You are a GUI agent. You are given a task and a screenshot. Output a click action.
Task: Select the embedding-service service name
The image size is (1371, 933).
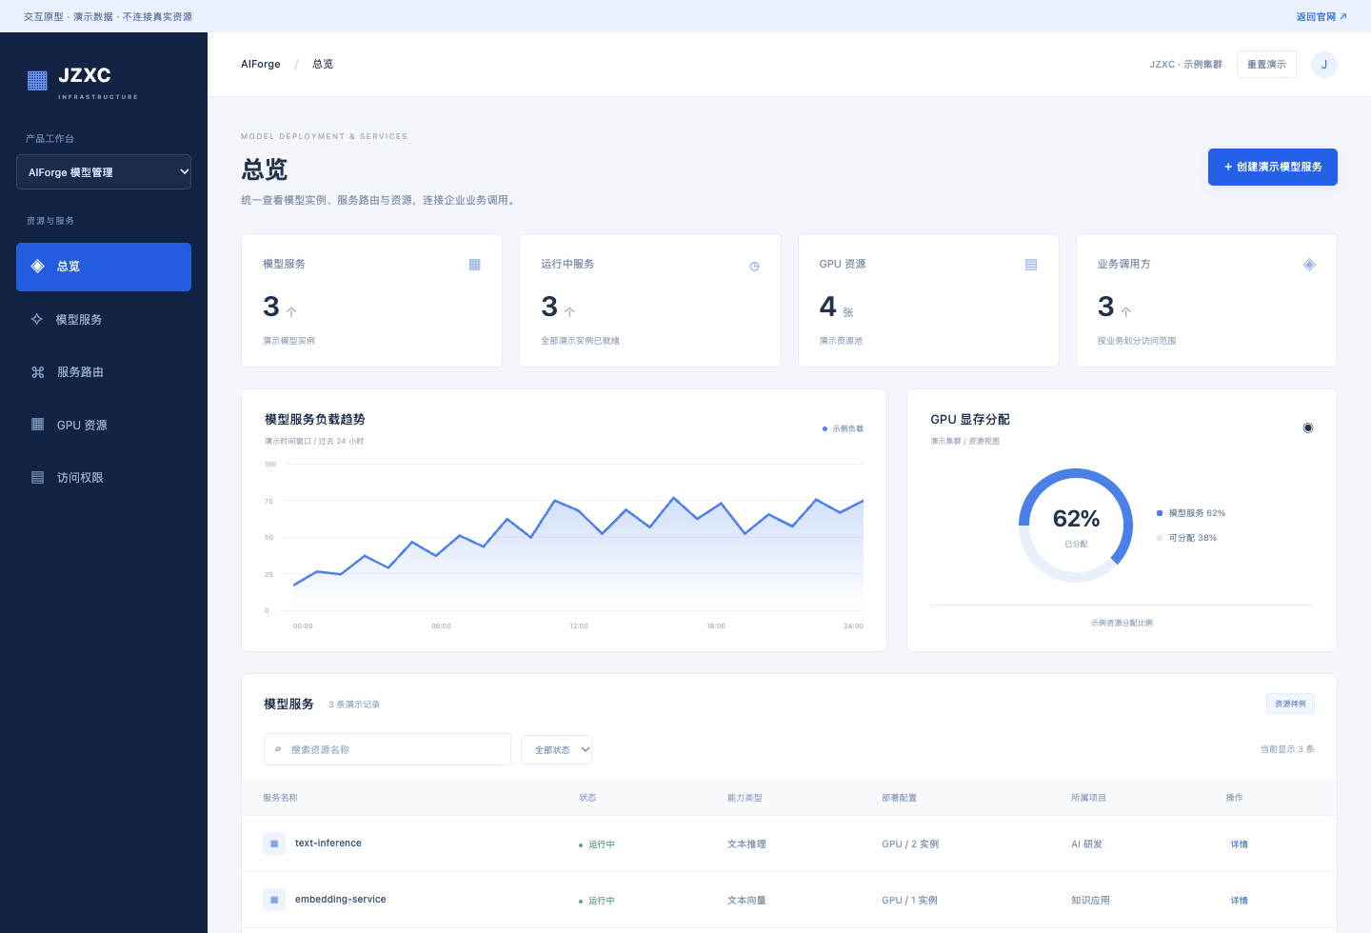pyautogui.click(x=341, y=900)
